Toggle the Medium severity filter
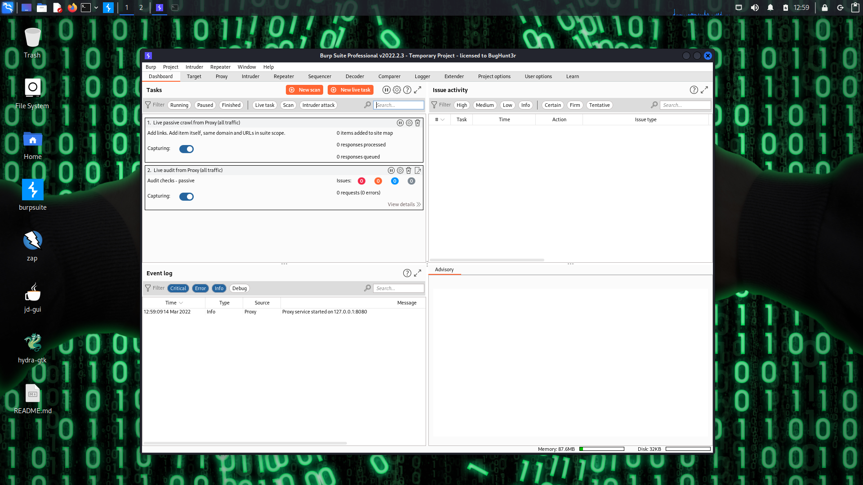 click(x=485, y=105)
